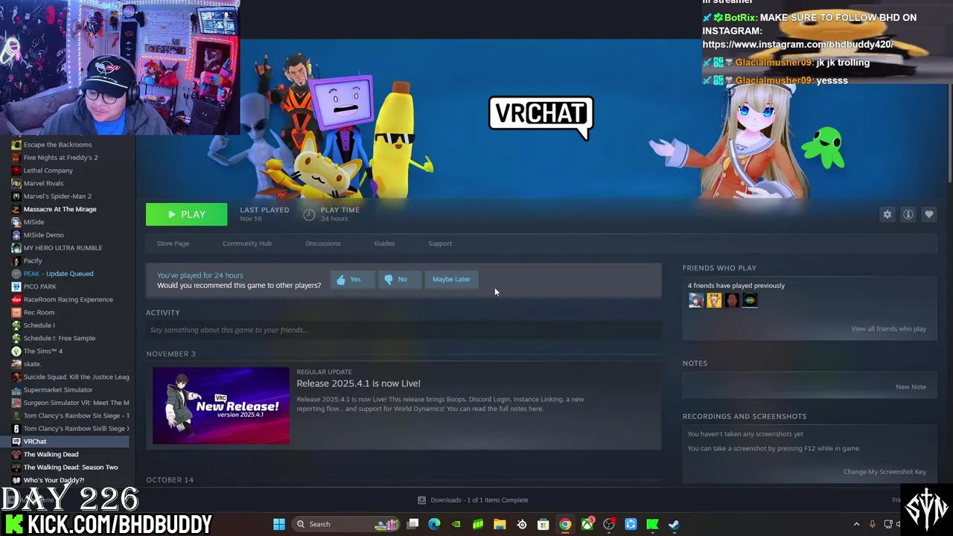This screenshot has width=953, height=536.
Task: Choose Maybe Later for the recommendation
Action: pos(451,279)
